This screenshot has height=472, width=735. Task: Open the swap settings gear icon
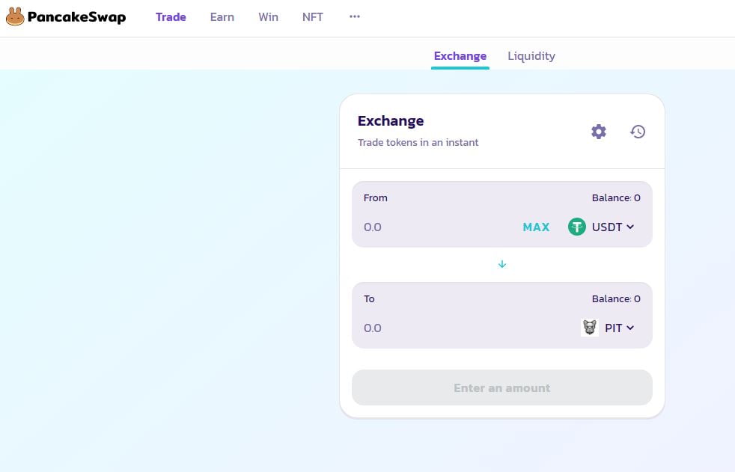[x=599, y=132]
